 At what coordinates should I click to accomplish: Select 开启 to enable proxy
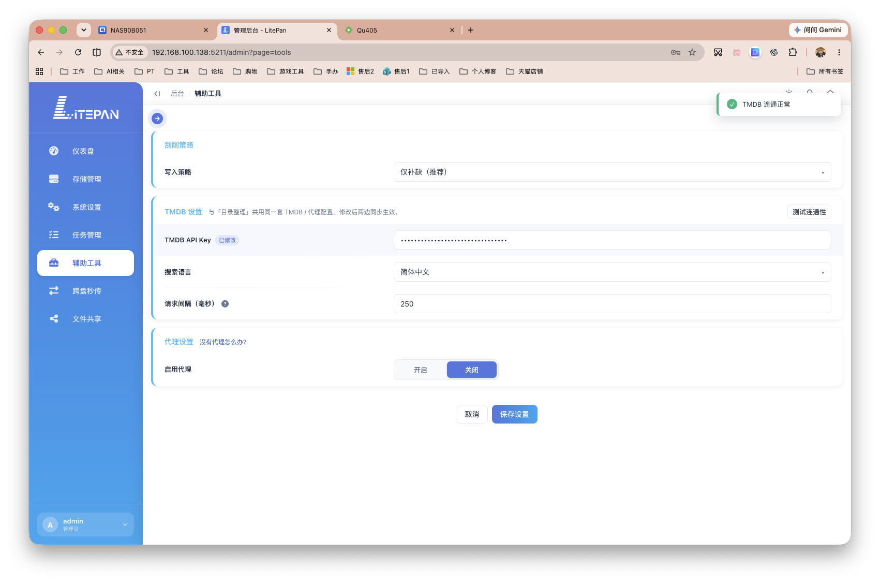pos(421,370)
